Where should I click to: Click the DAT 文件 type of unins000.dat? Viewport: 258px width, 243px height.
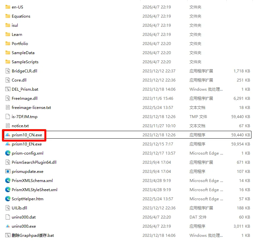click(x=198, y=217)
